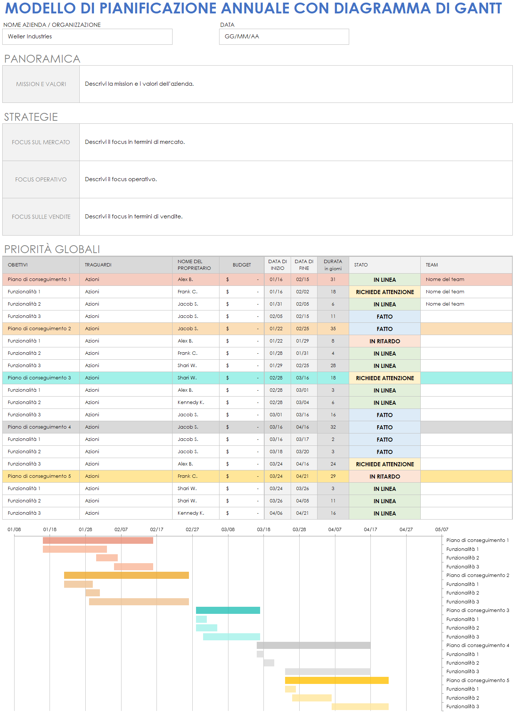Screen dimensions: 515x713
Task: Click Gantt legend label Piano di conseguimento 4
Action: click(478, 646)
